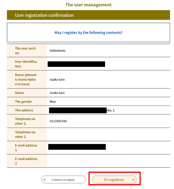Click the left arrow on the return button
The image size is (174, 189).
44,179
